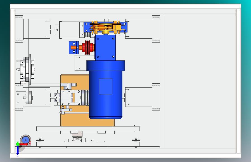This screenshot has width=251, height=162.
Task: Select the grey pulley wheel assembly at left
Action: [x=27, y=70]
